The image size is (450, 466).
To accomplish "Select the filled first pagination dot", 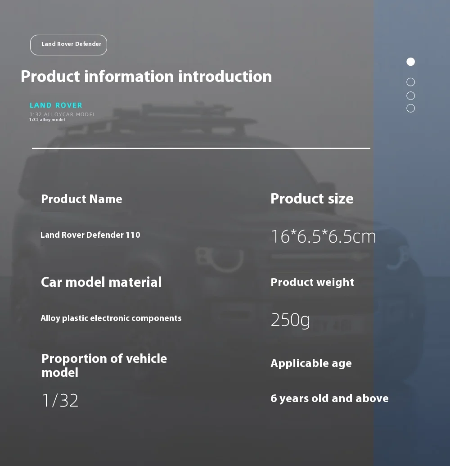I will pos(410,62).
